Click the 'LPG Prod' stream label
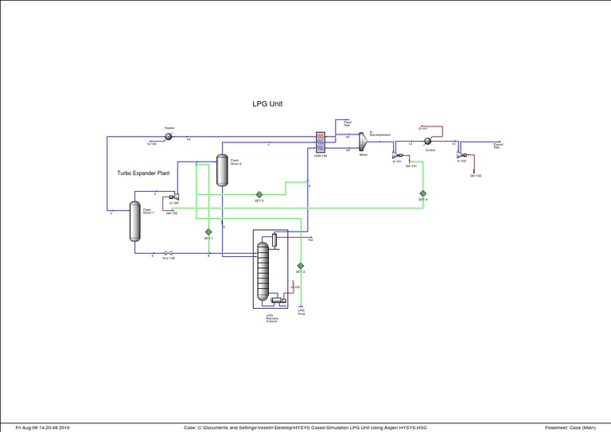 (302, 312)
